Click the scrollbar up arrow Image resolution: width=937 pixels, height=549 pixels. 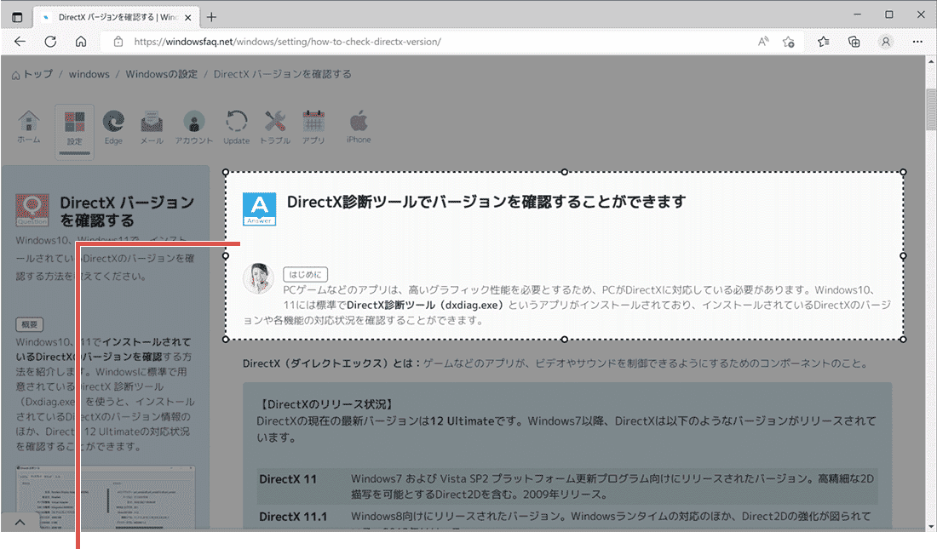[x=931, y=61]
